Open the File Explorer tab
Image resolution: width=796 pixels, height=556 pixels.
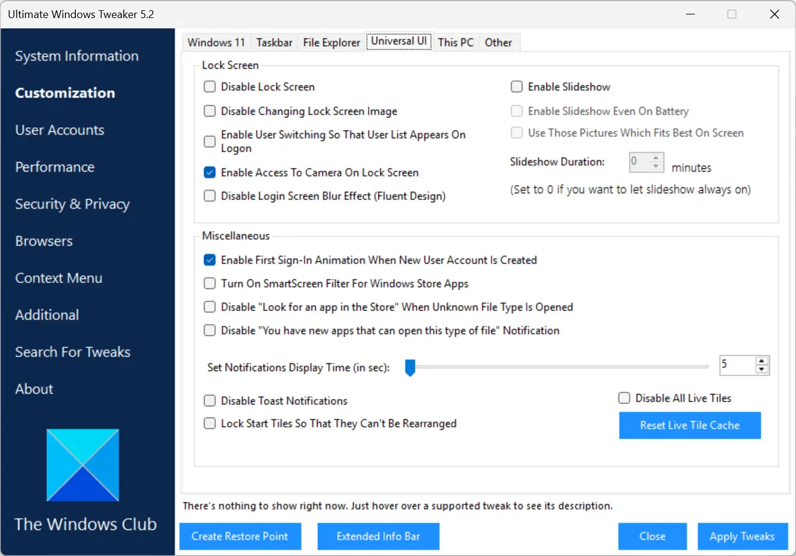pos(331,42)
